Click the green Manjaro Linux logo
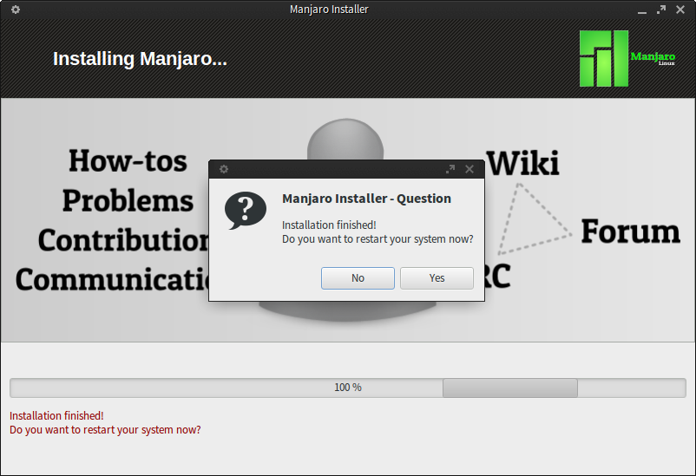 [x=627, y=58]
